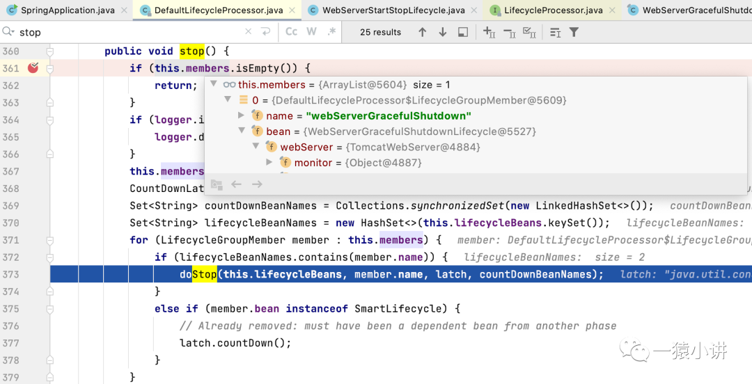The image size is (752, 384).
Task: Unselect the current occurrence
Action: pos(509,32)
